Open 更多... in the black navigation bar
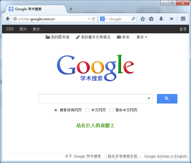The width and height of the screenshot is (191, 163). coord(38,29)
